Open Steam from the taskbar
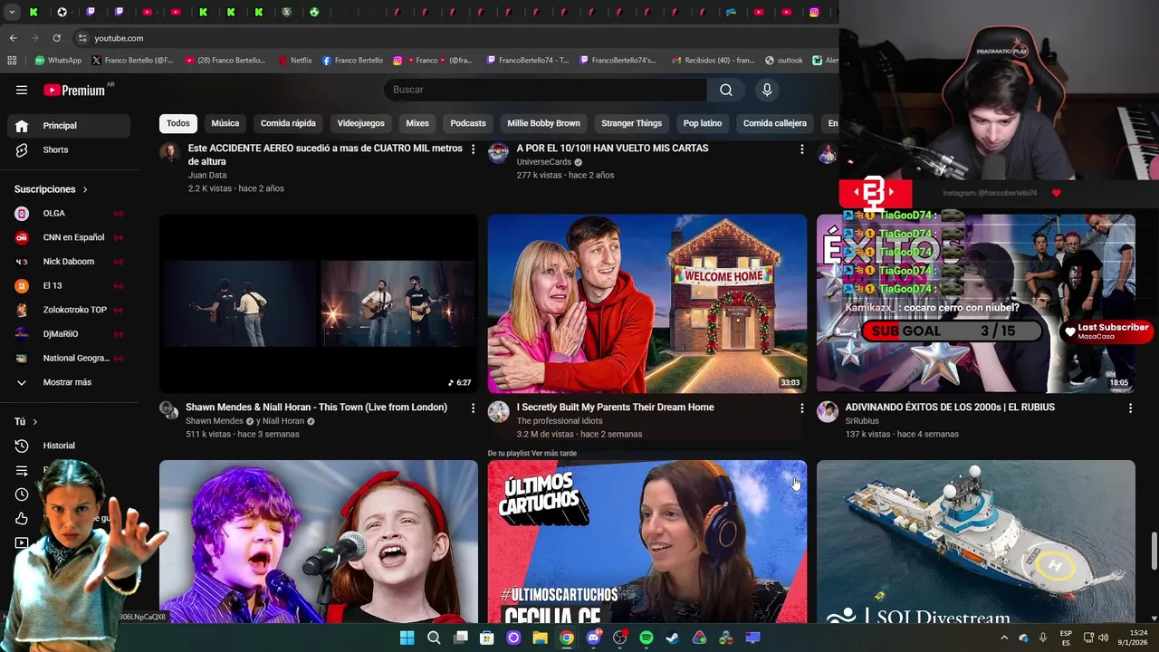This screenshot has height=652, width=1159. [672, 638]
